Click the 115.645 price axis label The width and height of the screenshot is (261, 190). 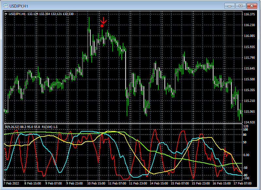click(249, 69)
